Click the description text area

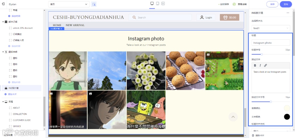click(x=271, y=81)
